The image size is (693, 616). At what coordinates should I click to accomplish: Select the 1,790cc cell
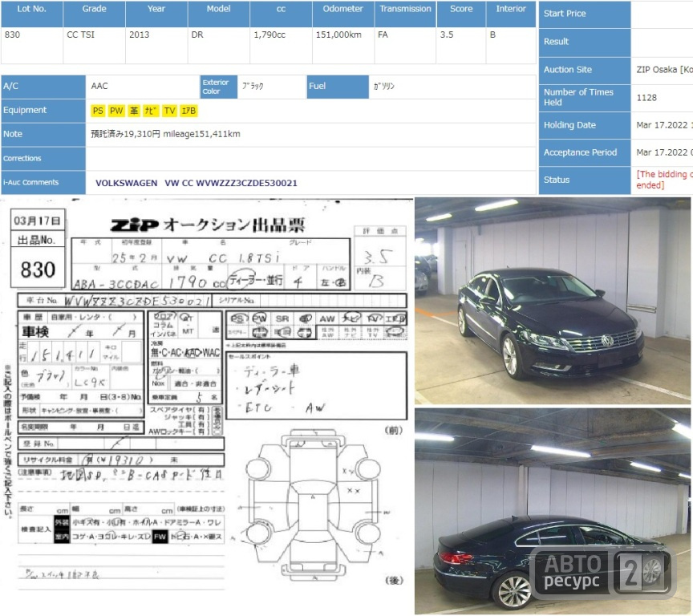tap(281, 46)
